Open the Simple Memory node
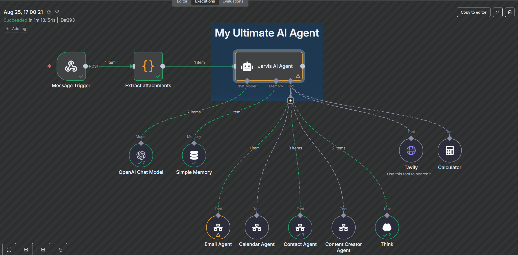518x255 pixels. click(x=194, y=155)
